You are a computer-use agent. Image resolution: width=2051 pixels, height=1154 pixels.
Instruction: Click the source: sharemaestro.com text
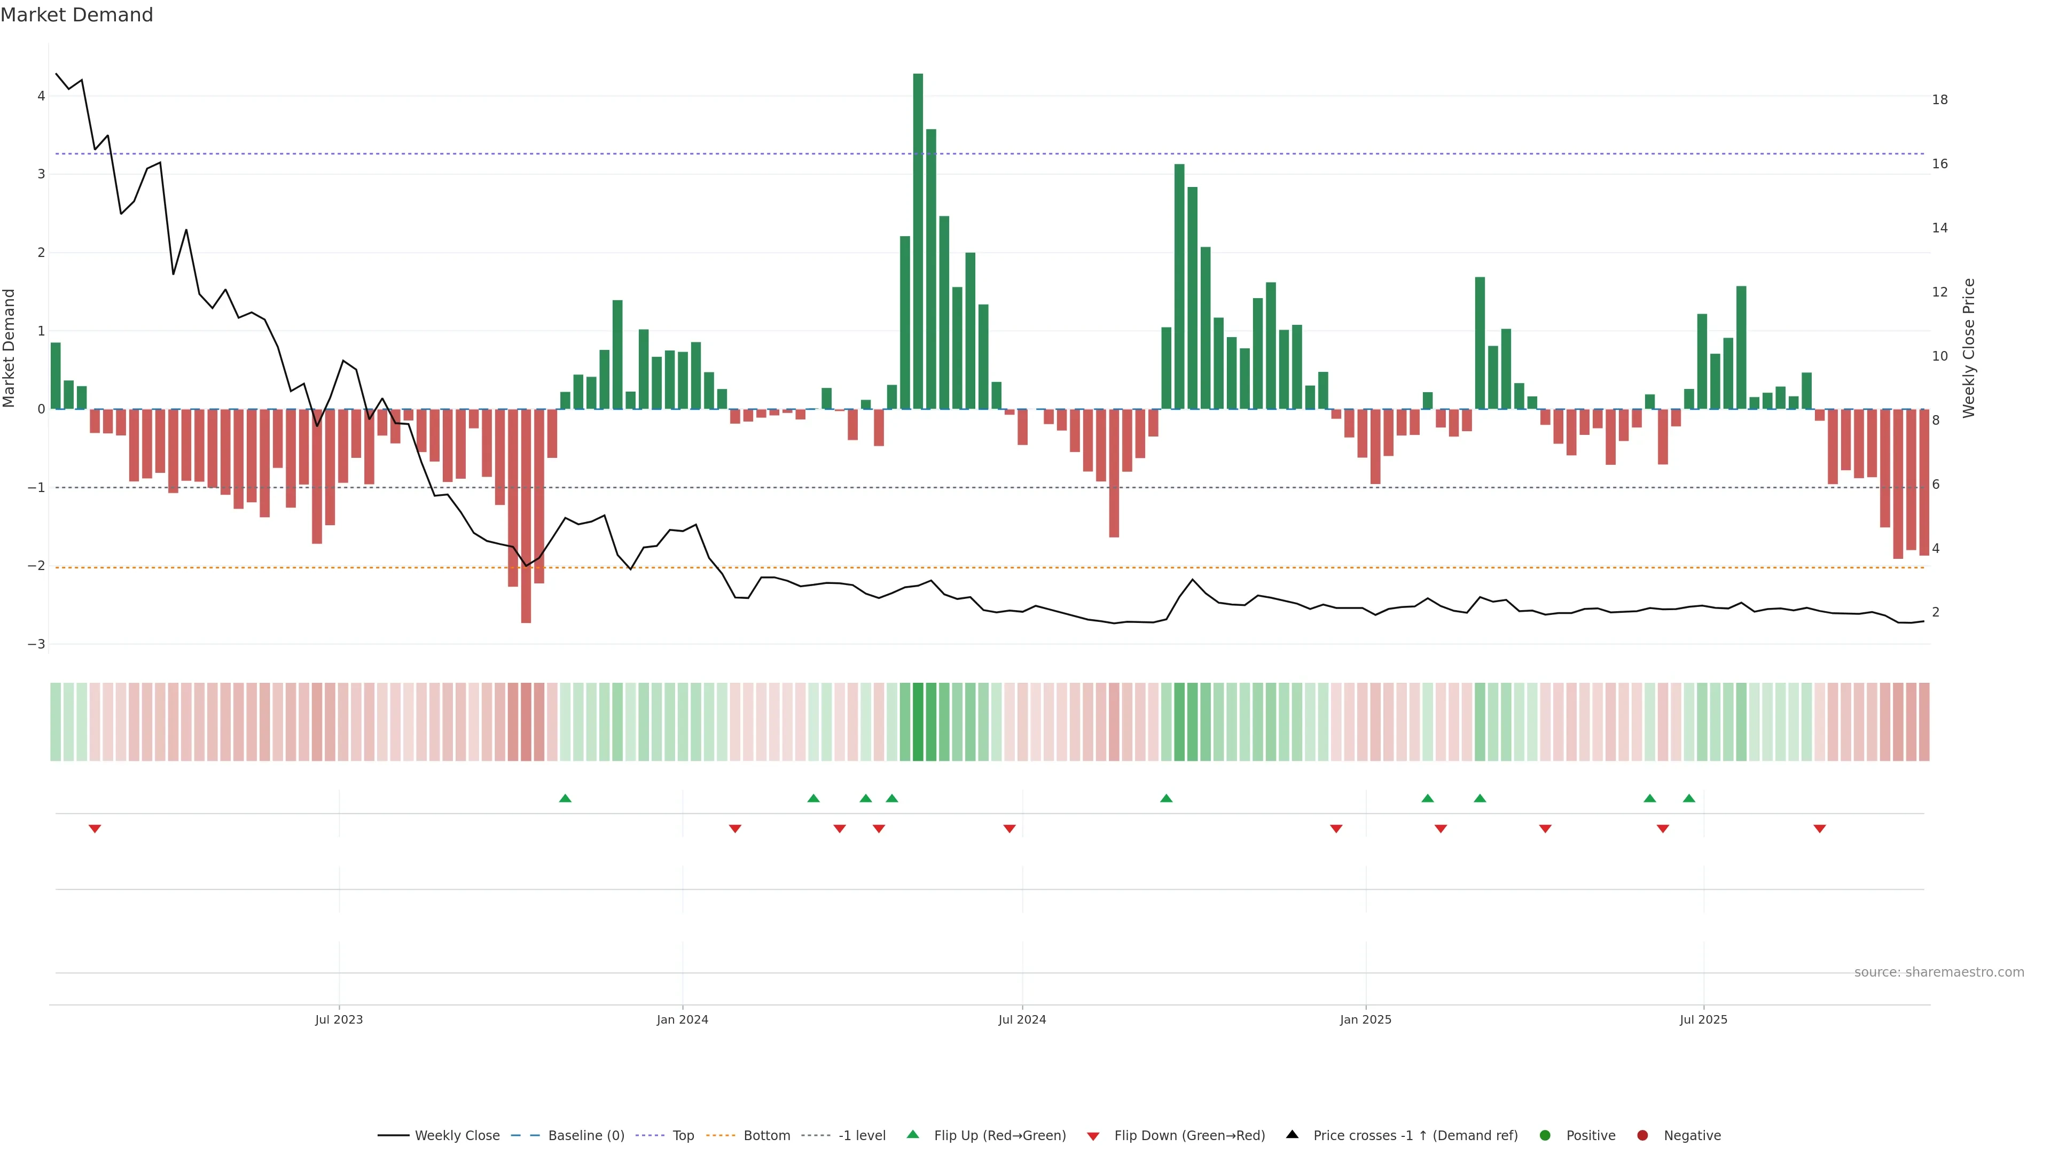(1939, 972)
